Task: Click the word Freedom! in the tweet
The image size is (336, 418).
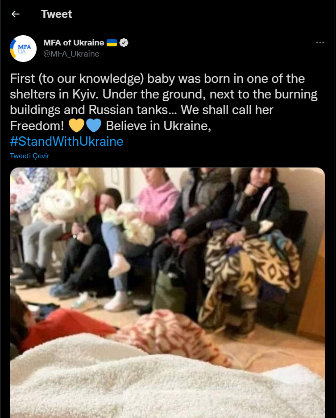Action: click(x=37, y=126)
